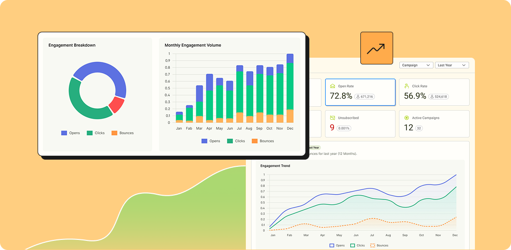Click the orange trending-up arrow icon
Screen dimensions: 511x250
click(x=376, y=48)
